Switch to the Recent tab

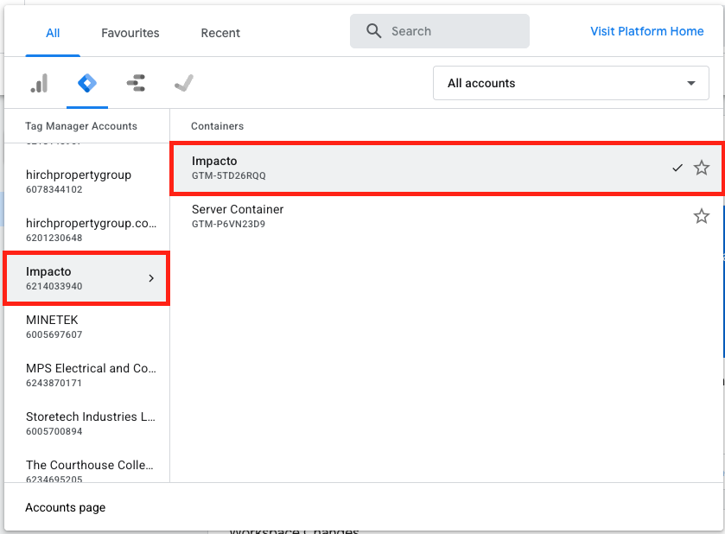(220, 33)
